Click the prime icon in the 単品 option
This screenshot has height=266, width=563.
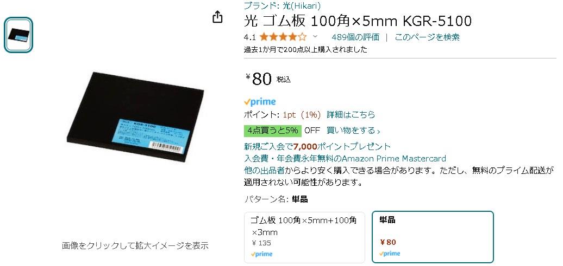pos(390,254)
